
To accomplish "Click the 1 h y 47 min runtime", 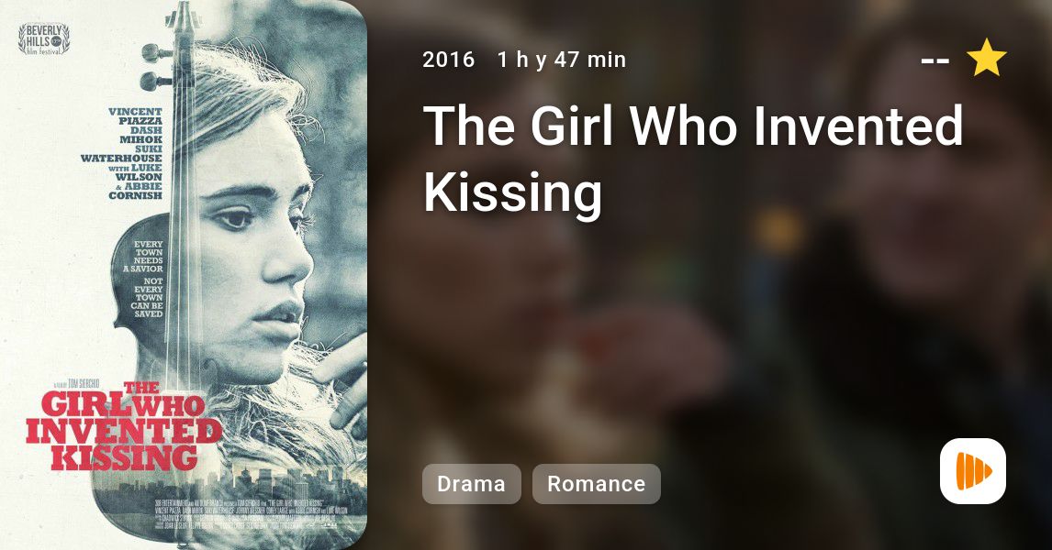I will pyautogui.click(x=562, y=60).
